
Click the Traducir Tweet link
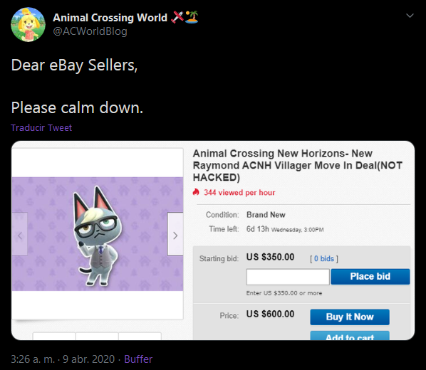(x=41, y=127)
